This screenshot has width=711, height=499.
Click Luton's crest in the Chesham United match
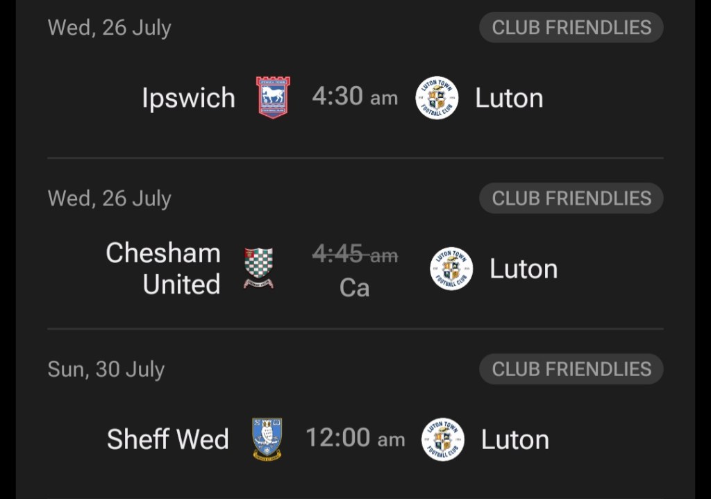click(x=451, y=269)
